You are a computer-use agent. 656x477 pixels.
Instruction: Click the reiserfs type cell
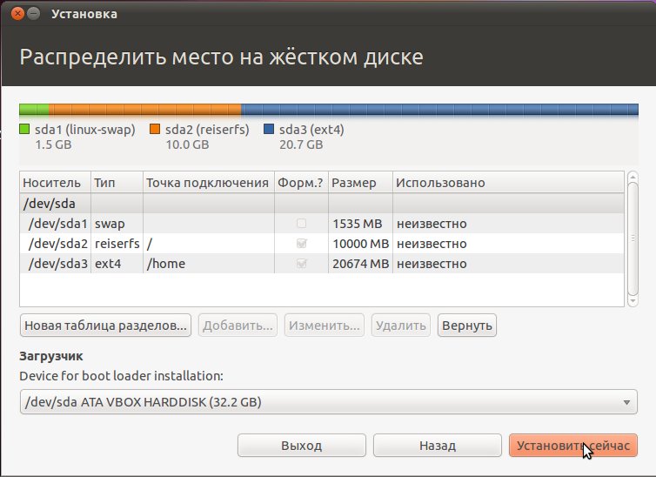point(117,244)
